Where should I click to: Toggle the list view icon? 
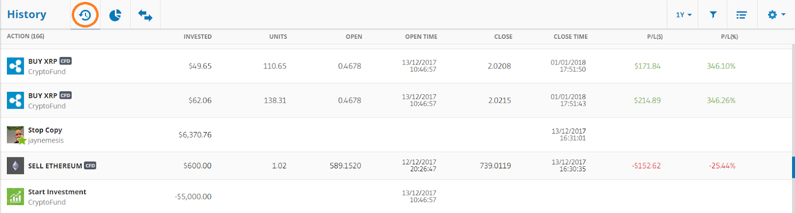pyautogui.click(x=741, y=15)
